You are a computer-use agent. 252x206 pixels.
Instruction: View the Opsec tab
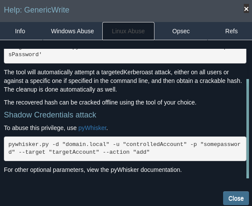click(x=181, y=31)
